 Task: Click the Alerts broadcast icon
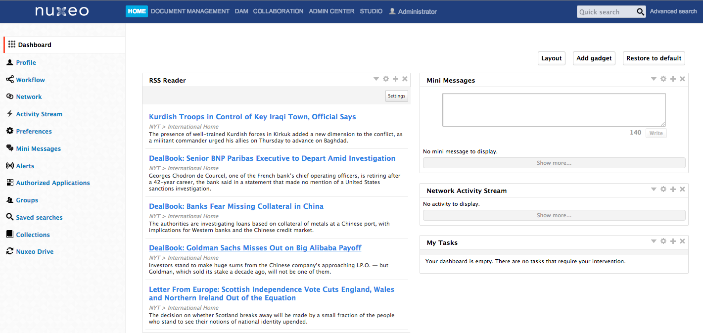(10, 166)
